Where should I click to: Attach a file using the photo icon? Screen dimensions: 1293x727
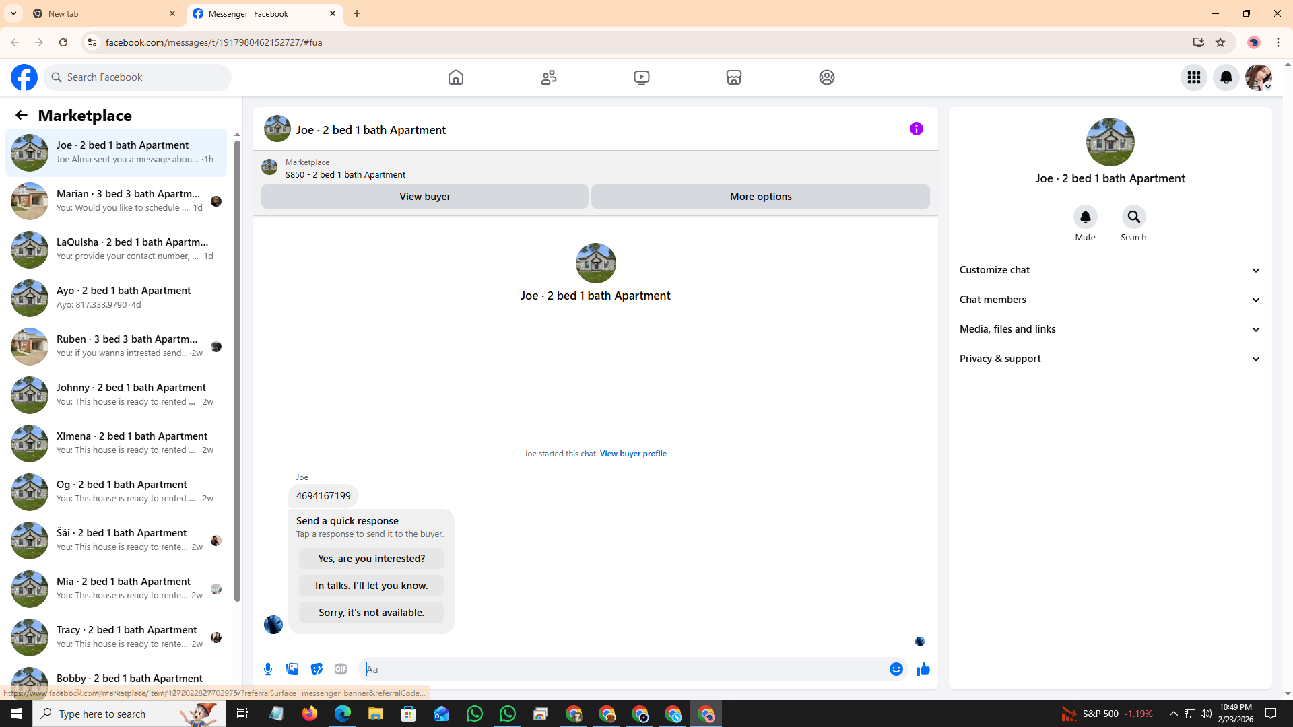292,669
